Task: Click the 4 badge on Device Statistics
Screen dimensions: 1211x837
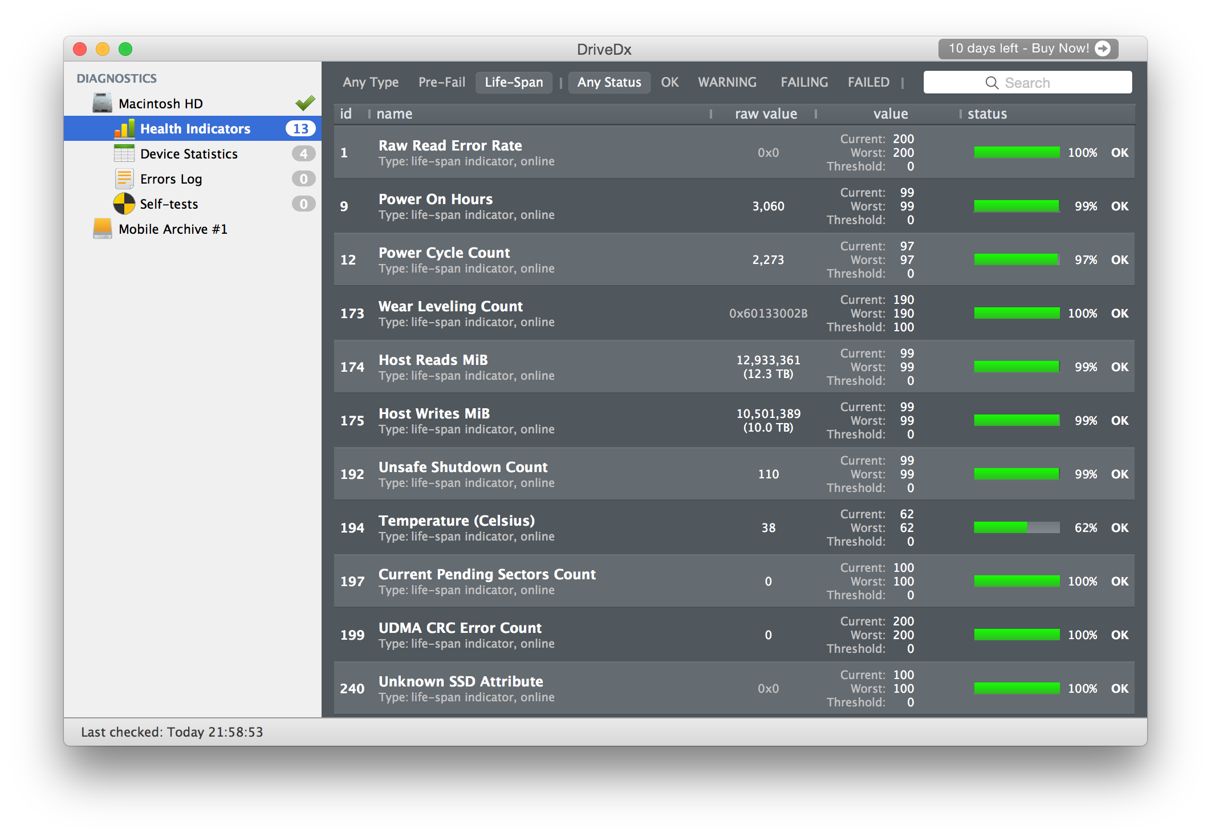Action: (x=303, y=153)
